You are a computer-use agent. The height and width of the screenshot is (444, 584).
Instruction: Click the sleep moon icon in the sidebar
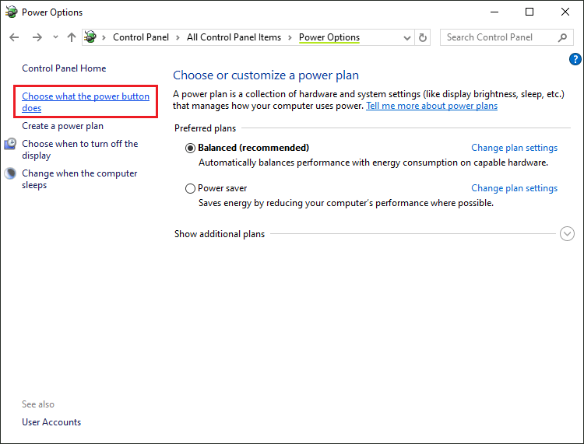tap(10, 173)
